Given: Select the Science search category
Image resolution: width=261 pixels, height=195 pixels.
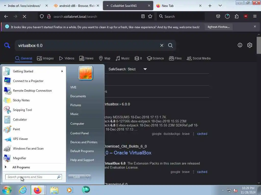Looking at the screenshot, I should pyautogui.click(x=155, y=58).
